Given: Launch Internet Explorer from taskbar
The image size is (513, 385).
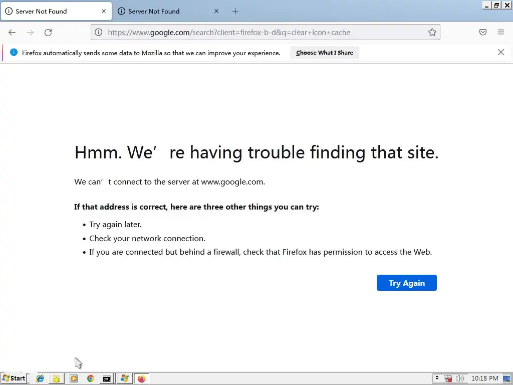Looking at the screenshot, I should coord(40,379).
